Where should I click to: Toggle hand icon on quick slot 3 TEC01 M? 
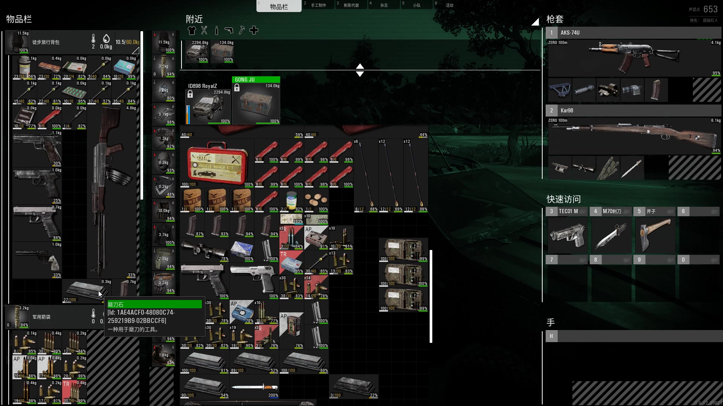583,211
